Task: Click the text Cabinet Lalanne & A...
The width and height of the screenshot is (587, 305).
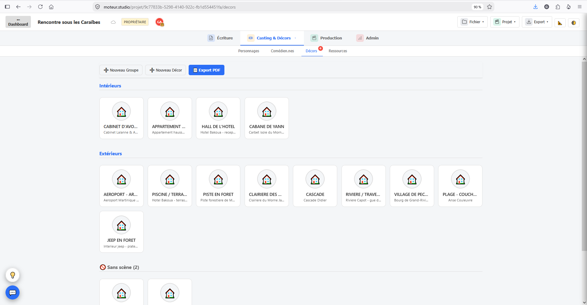Action: (120, 132)
